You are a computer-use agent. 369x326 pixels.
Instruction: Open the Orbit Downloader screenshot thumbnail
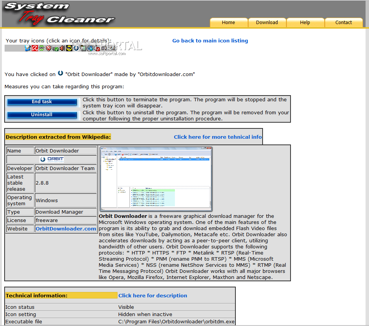pos(156,179)
